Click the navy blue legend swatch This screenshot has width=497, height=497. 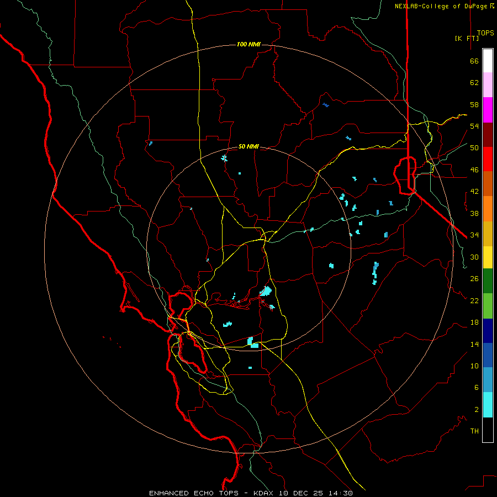pyautogui.click(x=488, y=331)
